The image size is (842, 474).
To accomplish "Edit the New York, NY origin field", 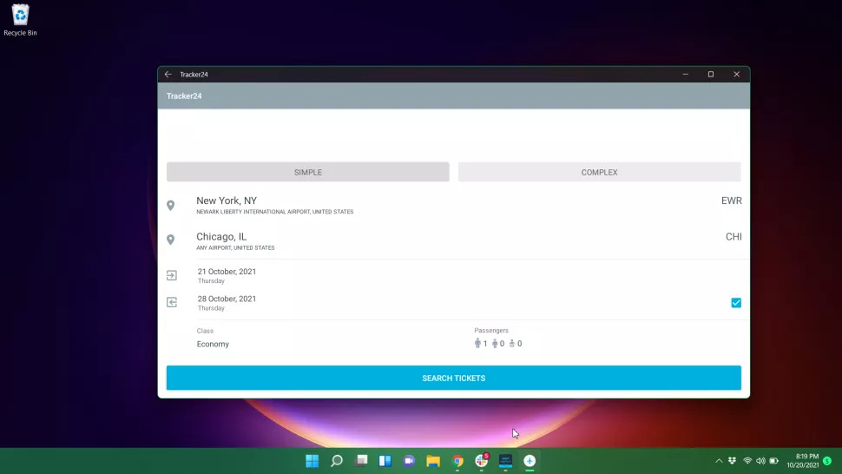I will click(x=227, y=201).
